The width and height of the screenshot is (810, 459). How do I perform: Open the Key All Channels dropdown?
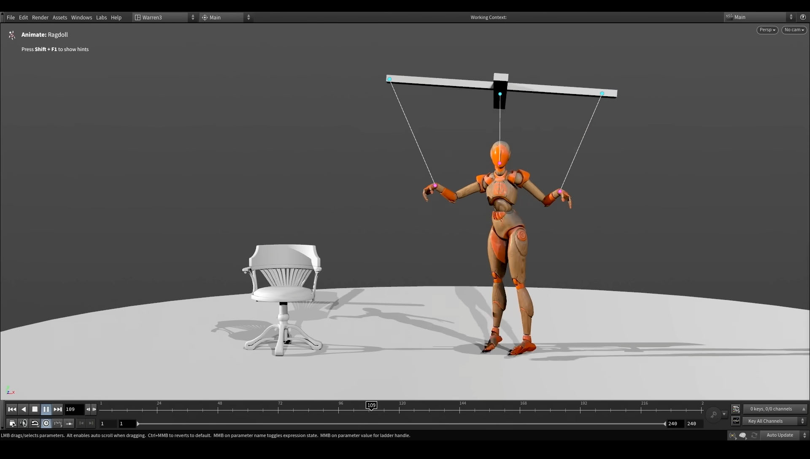tap(775, 421)
